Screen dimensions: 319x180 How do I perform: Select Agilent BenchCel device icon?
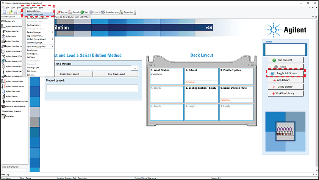tap(3, 31)
